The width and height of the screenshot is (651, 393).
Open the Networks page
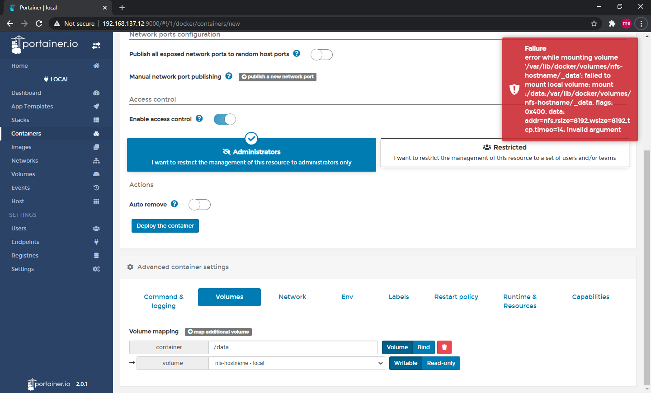[x=24, y=160]
